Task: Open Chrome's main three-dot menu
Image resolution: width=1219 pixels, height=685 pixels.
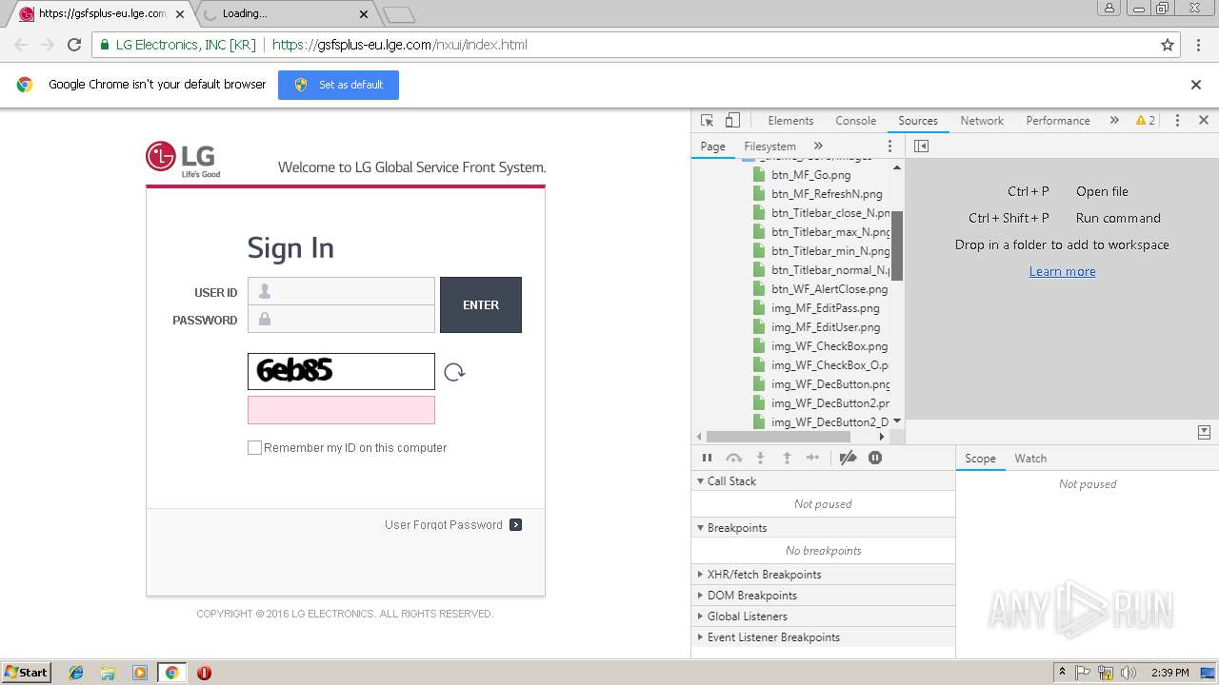Action: click(x=1198, y=45)
